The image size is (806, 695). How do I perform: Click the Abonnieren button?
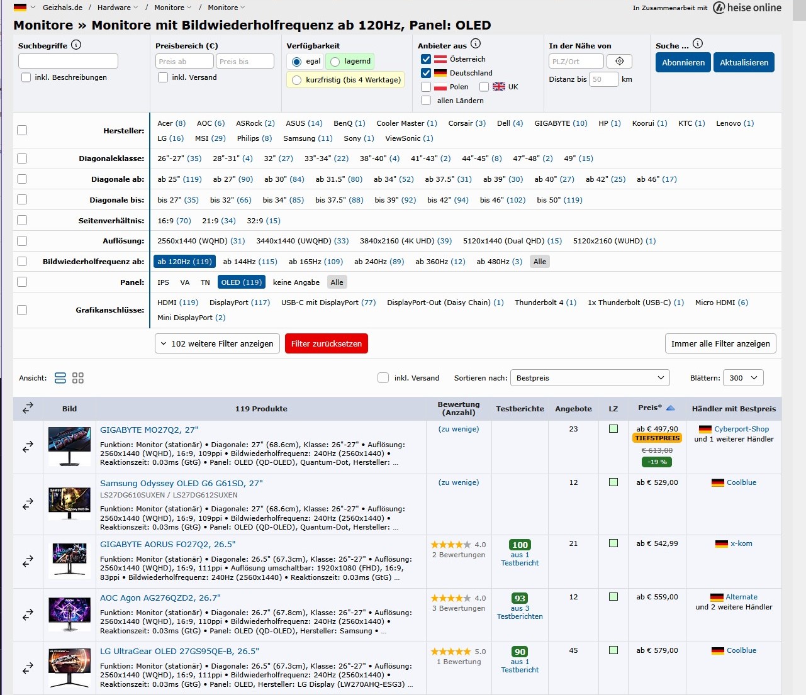point(683,62)
